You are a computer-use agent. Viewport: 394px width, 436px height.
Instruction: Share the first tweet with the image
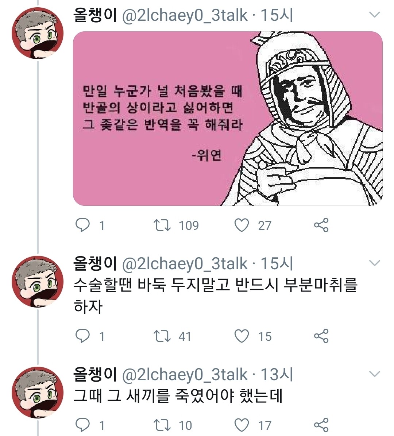click(321, 225)
